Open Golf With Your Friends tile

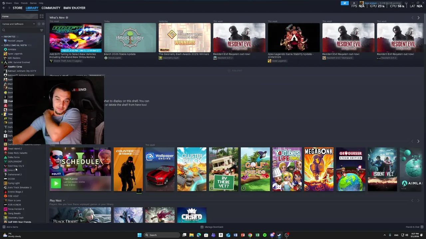tap(255, 169)
